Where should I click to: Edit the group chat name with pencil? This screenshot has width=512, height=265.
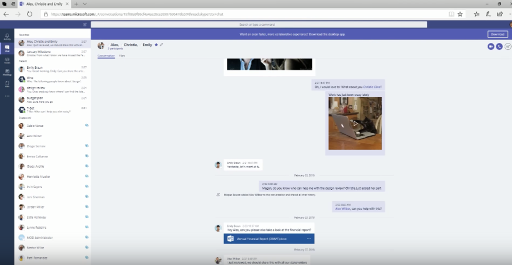click(x=161, y=45)
